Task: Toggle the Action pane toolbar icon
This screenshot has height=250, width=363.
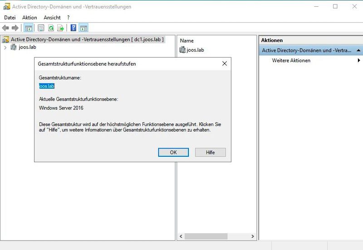Action: click(83, 28)
